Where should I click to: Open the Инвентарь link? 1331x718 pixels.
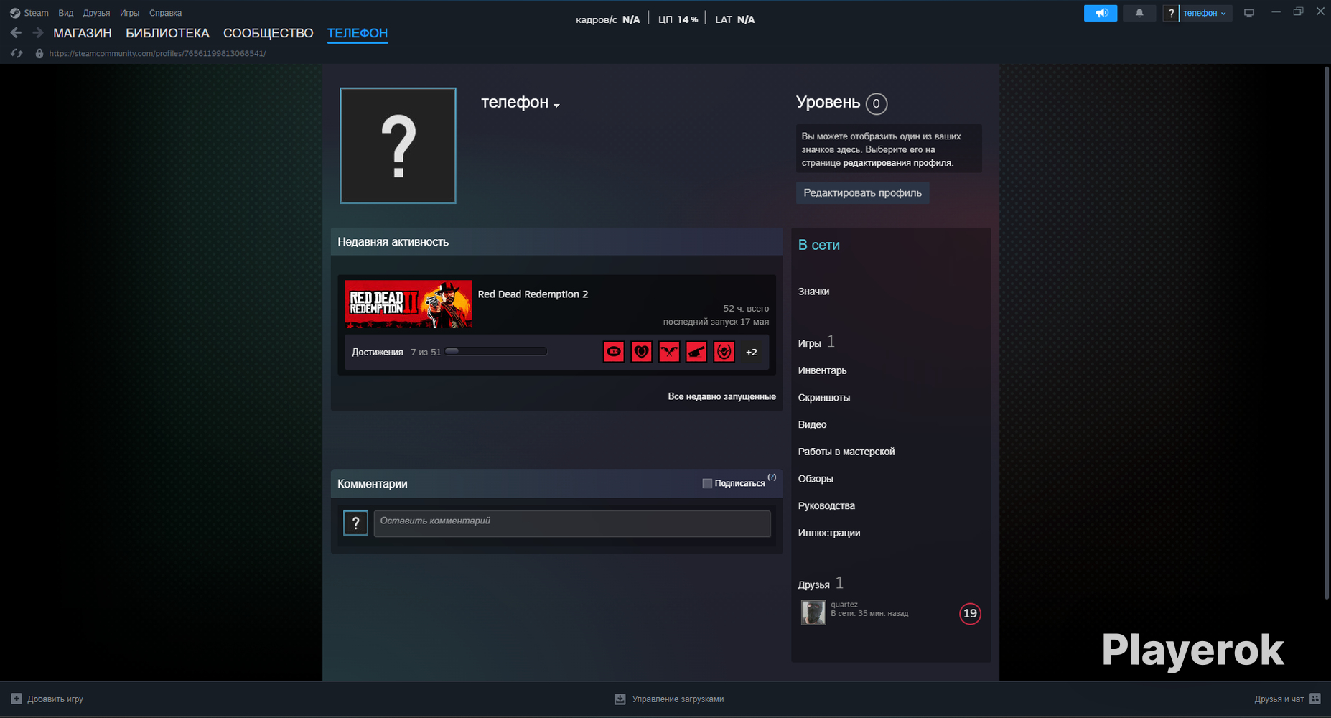point(822,370)
